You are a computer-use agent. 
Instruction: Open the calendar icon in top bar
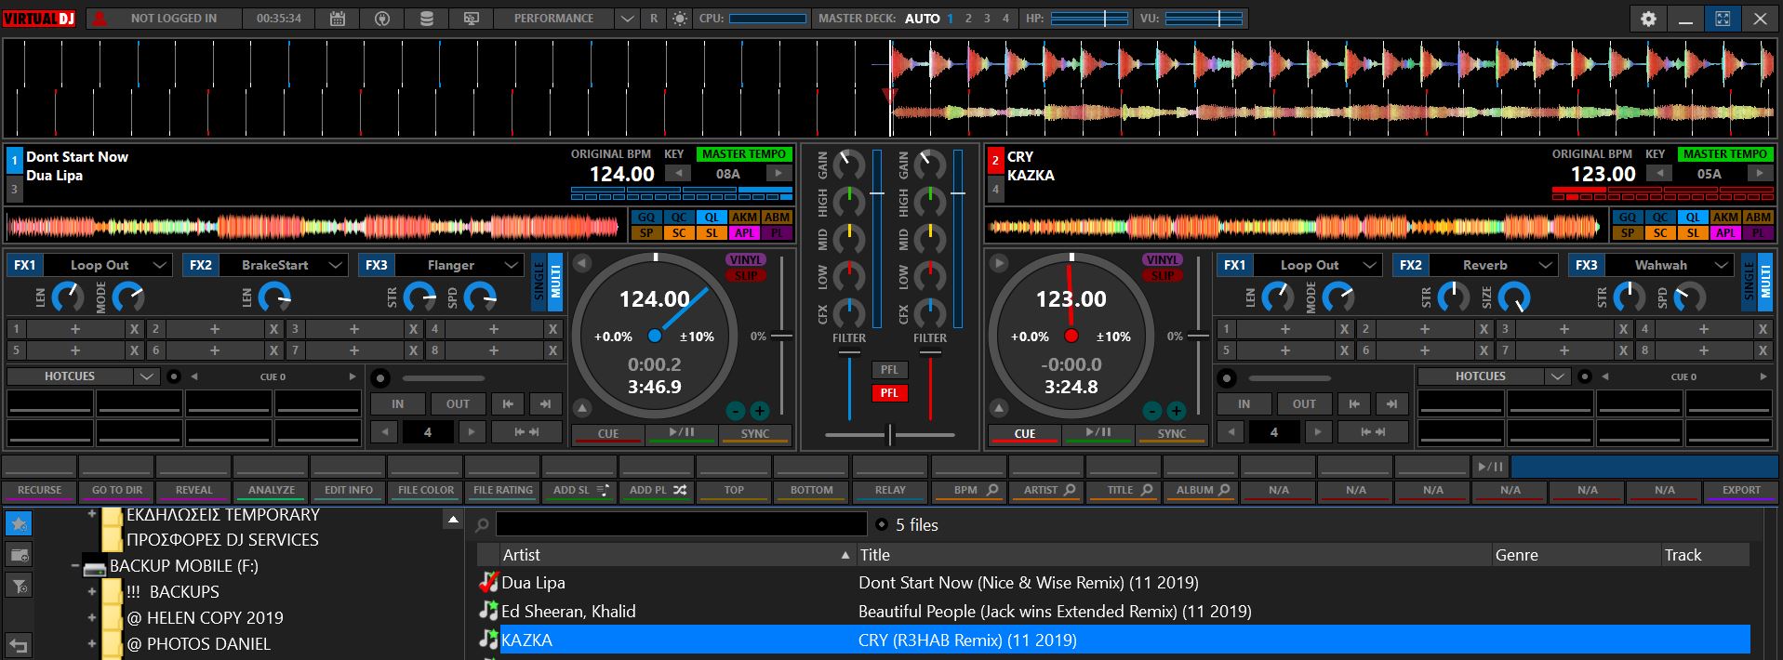pos(338,19)
